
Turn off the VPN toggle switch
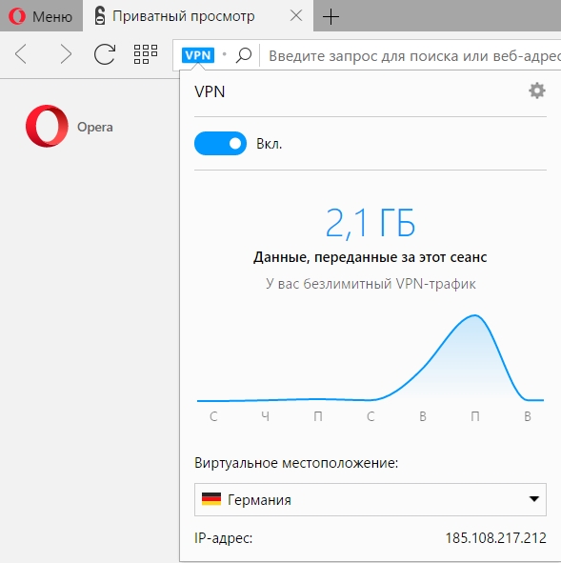[x=220, y=144]
